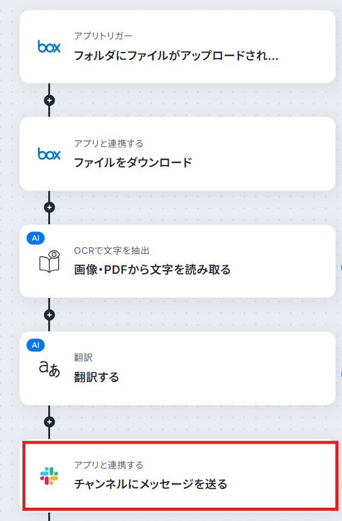Click the AI badge on the 翻訳 card

tap(36, 345)
